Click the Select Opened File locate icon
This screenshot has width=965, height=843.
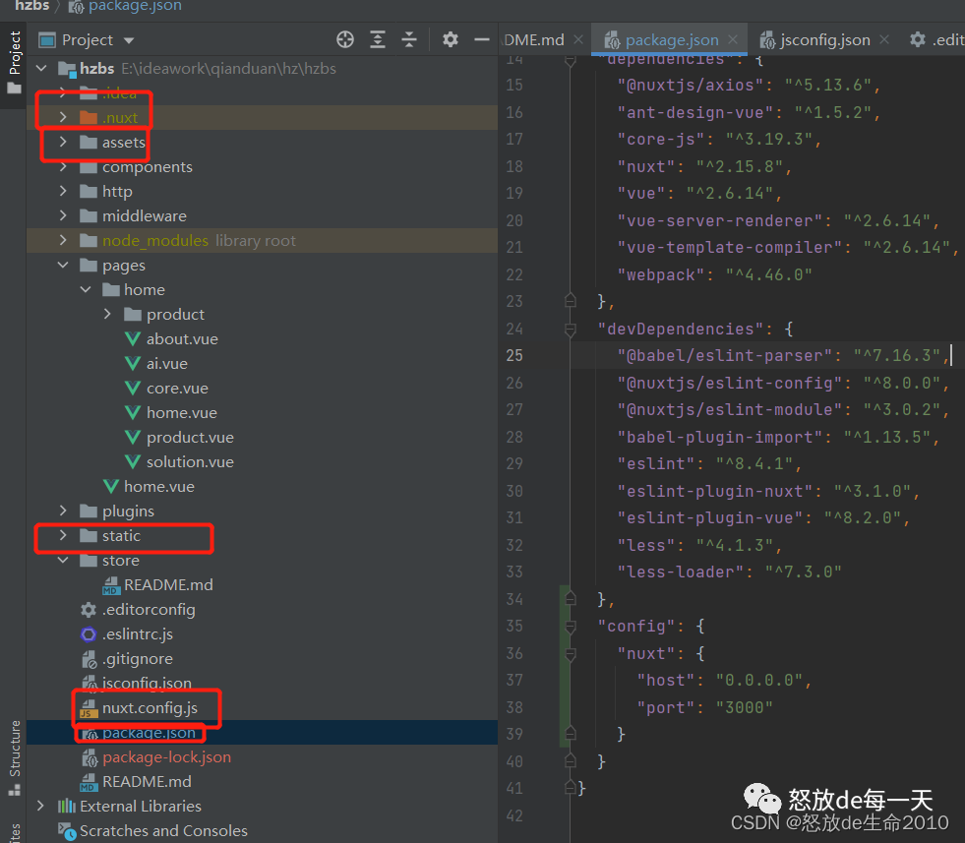click(345, 40)
